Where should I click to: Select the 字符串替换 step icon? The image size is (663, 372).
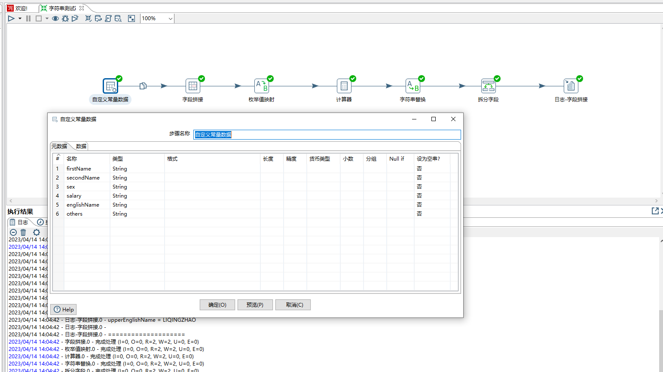(412, 86)
